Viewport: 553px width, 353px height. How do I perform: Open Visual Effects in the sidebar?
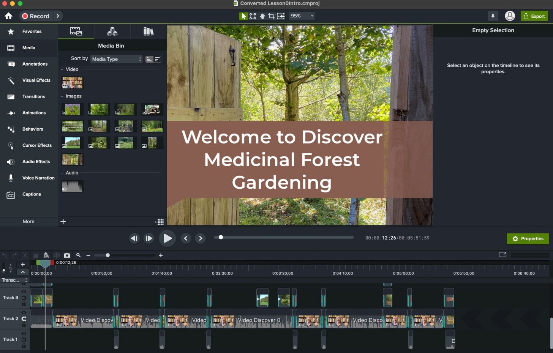pyautogui.click(x=29, y=80)
